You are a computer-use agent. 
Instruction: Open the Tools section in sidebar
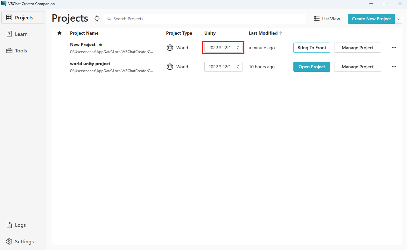[23, 51]
